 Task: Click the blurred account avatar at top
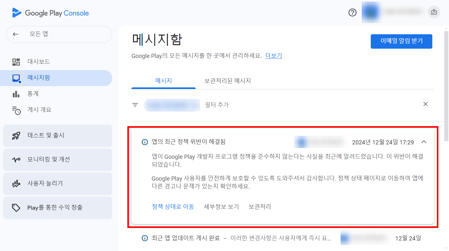[371, 12]
